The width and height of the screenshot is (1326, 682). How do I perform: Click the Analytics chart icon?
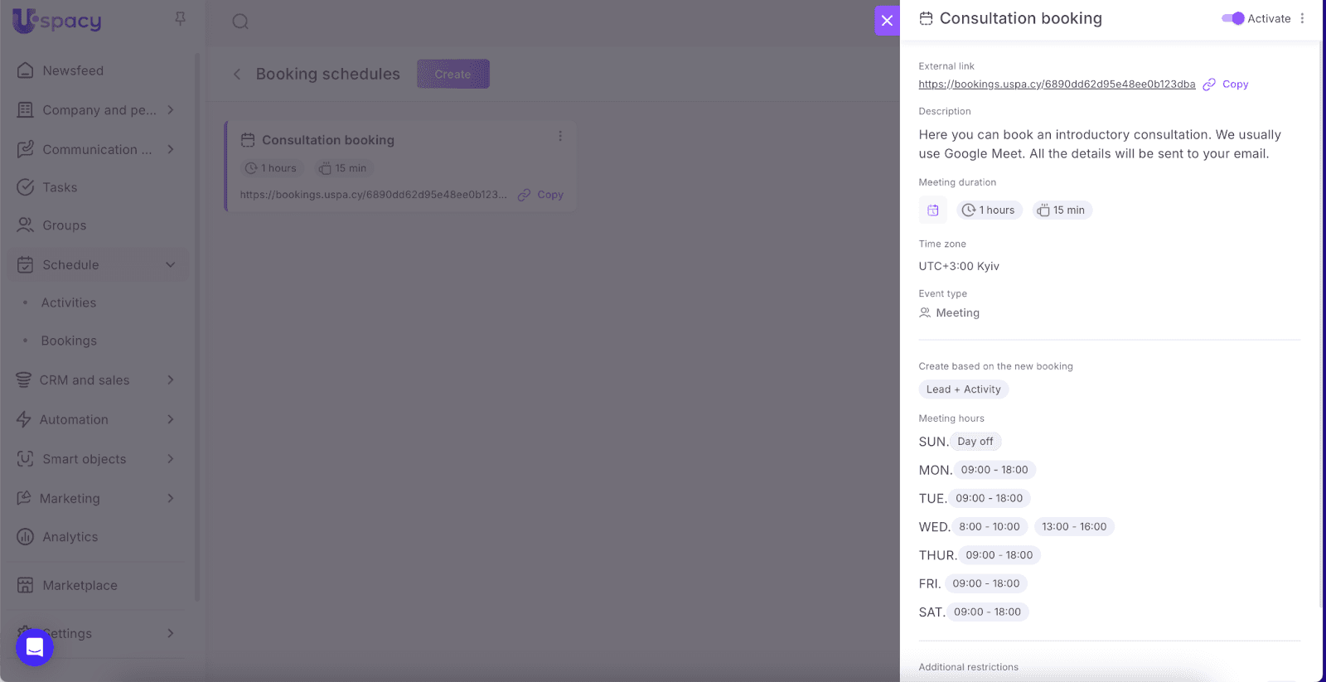(26, 537)
